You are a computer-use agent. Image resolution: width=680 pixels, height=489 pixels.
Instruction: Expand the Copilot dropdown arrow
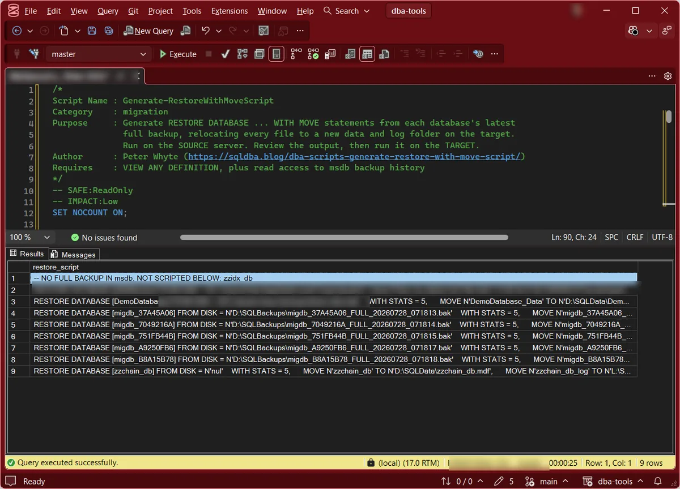[649, 31]
